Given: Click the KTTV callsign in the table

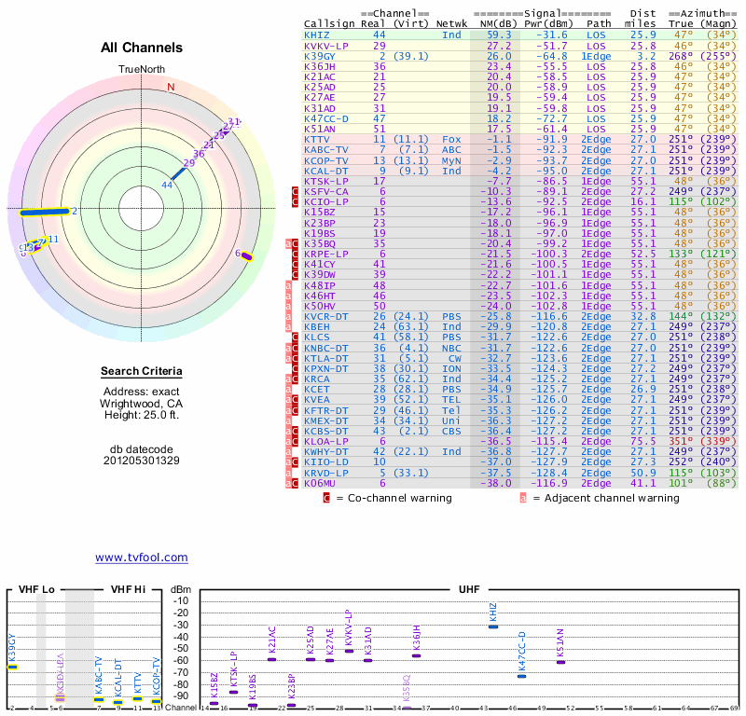Looking at the screenshot, I should [316, 138].
